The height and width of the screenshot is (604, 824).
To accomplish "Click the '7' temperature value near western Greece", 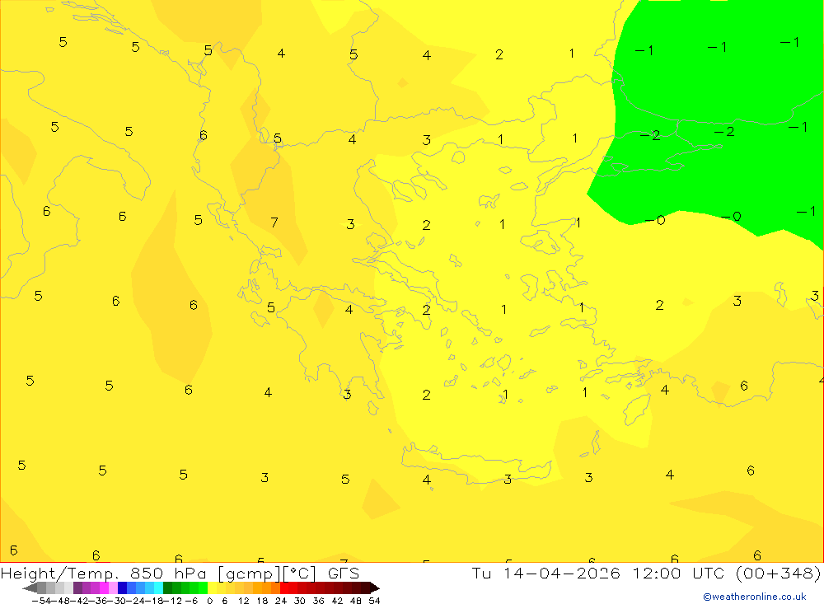I will click(274, 222).
